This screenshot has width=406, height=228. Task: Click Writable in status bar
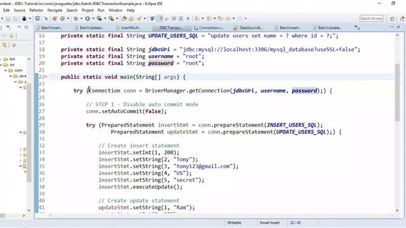(234, 222)
